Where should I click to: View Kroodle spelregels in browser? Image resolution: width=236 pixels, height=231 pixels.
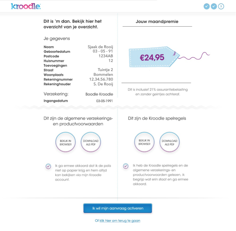(x=144, y=142)
